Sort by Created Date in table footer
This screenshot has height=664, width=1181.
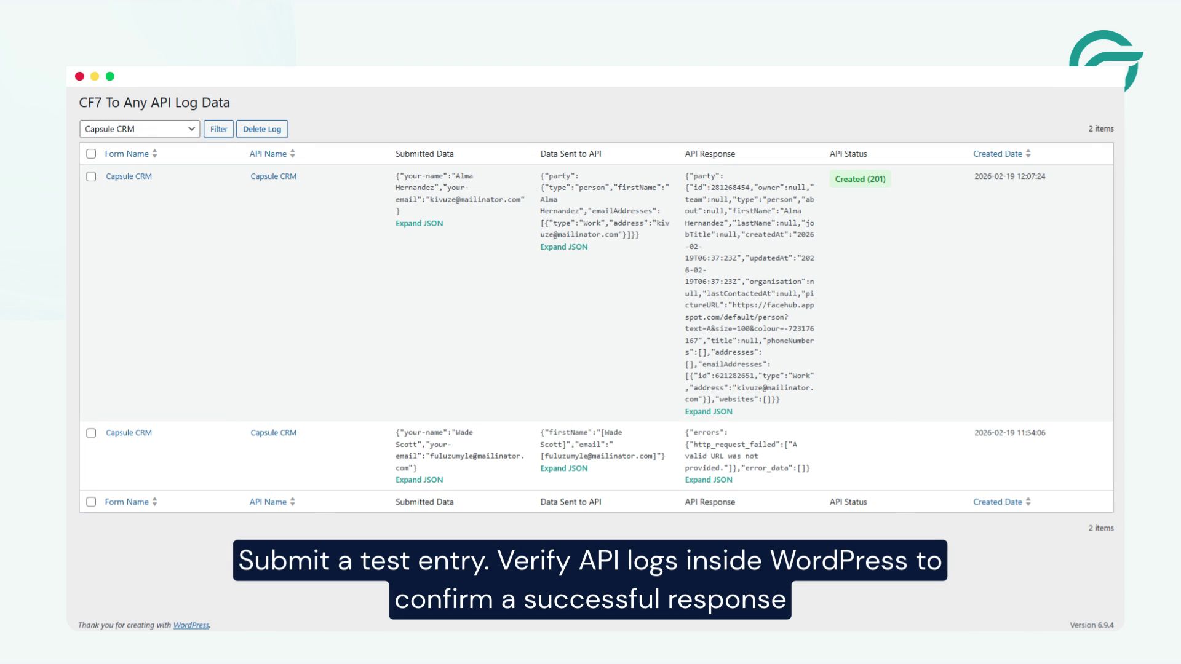click(x=998, y=502)
